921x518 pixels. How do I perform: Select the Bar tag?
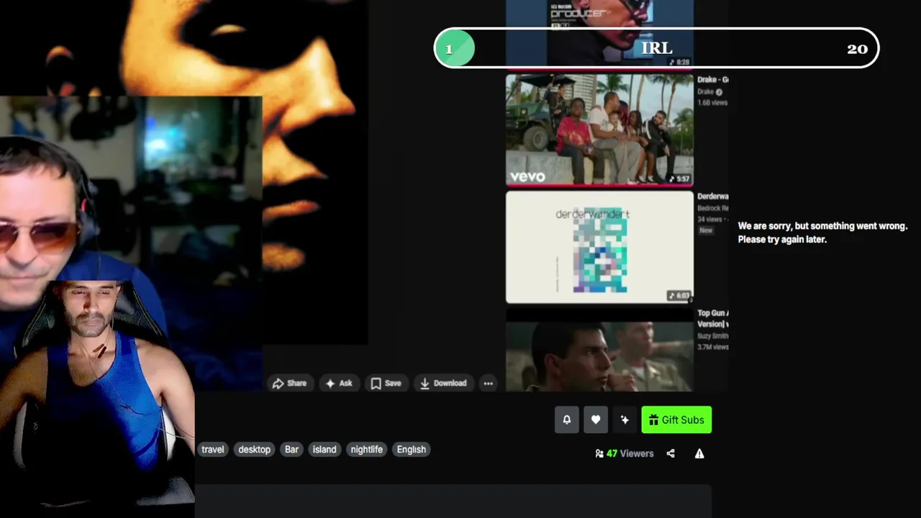click(x=291, y=450)
